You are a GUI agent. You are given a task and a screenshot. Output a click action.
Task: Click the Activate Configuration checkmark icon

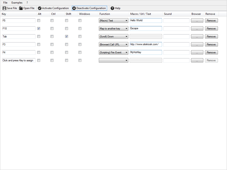(x=39, y=8)
